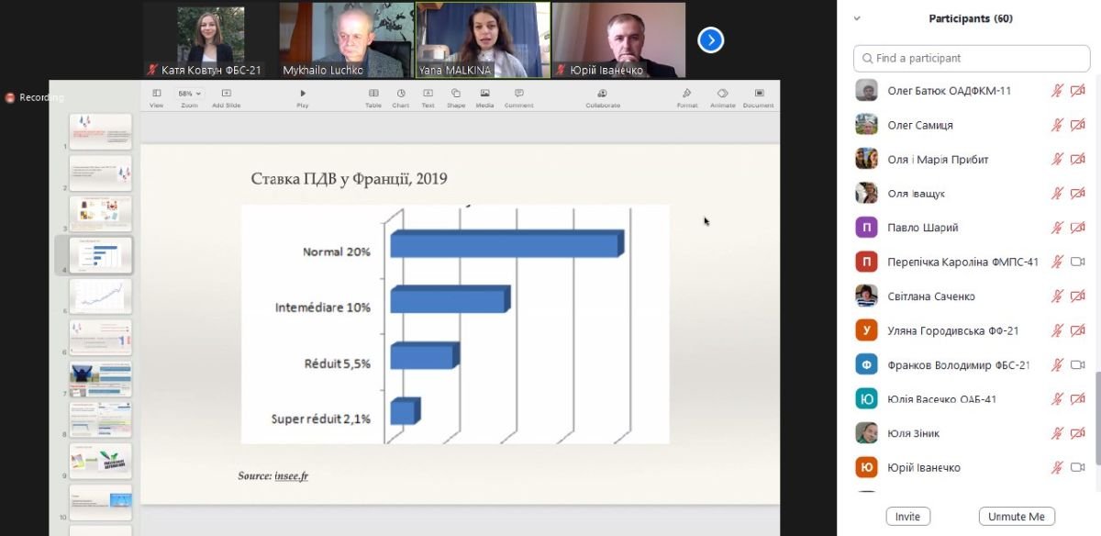The width and height of the screenshot is (1101, 536).
Task: Select slide 4 thumbnail in navigator
Action: (101, 254)
